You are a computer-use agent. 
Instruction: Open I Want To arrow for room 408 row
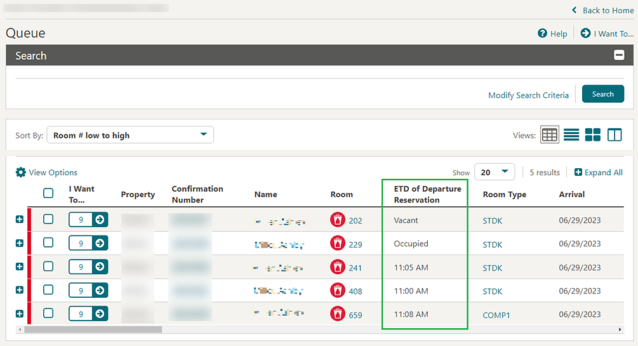click(100, 290)
